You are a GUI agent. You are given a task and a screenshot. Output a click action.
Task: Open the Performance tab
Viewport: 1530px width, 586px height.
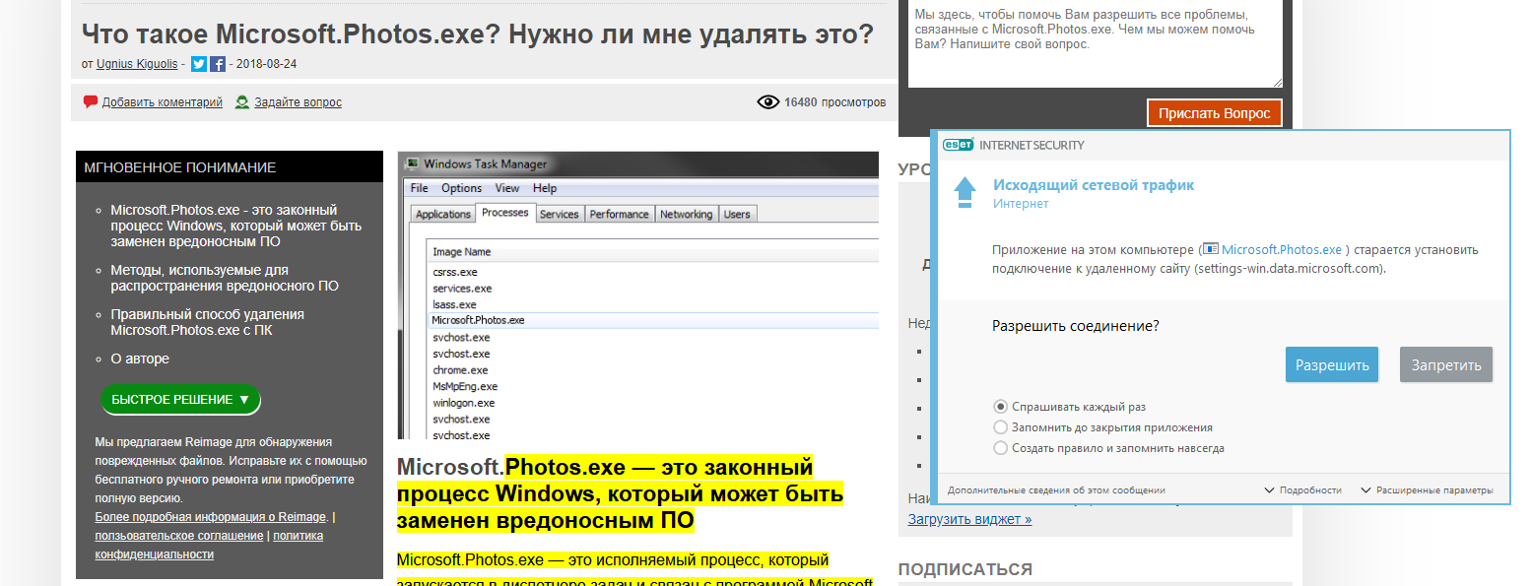[620, 214]
